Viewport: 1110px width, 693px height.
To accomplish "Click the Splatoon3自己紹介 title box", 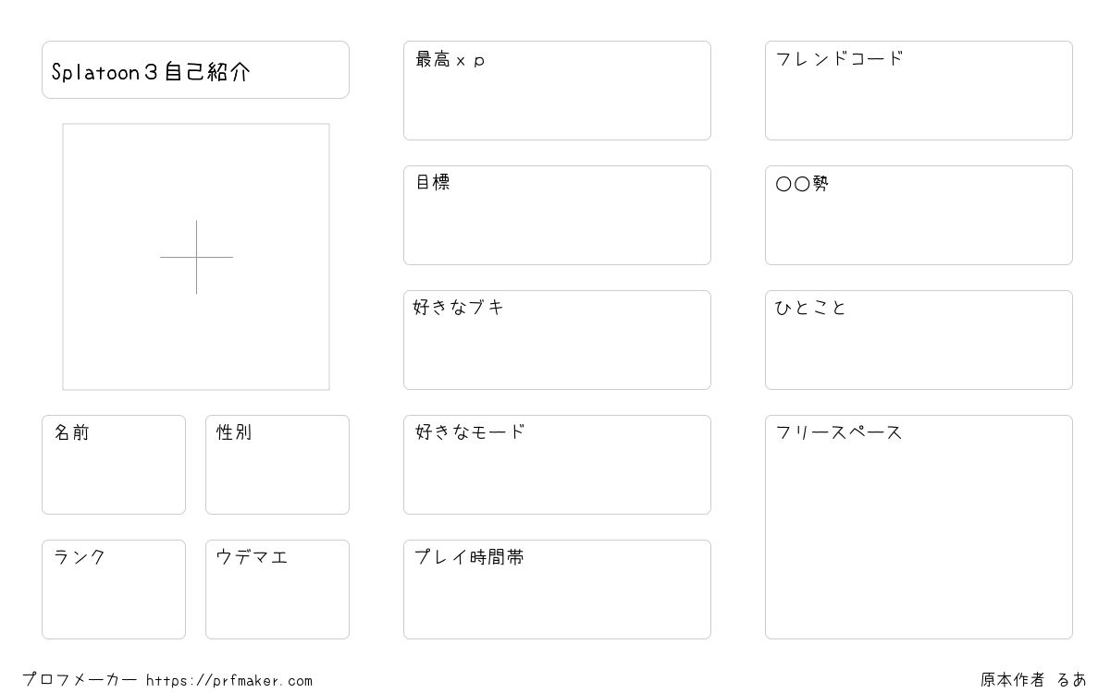I will 195,69.
